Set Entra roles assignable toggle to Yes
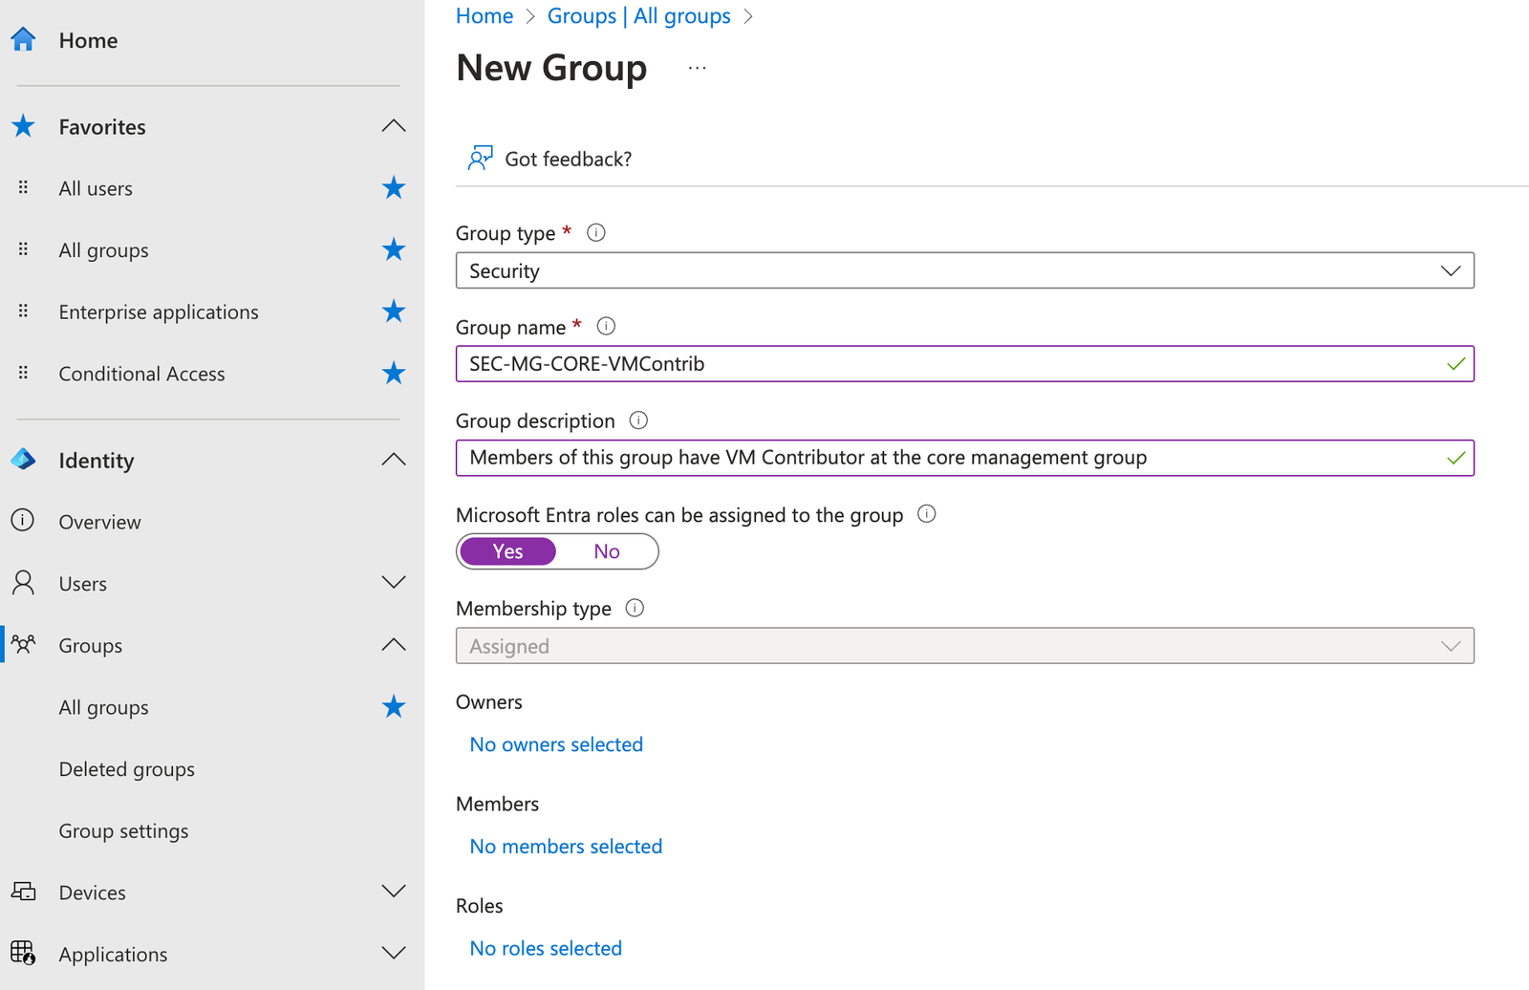1529x990 pixels. (507, 551)
